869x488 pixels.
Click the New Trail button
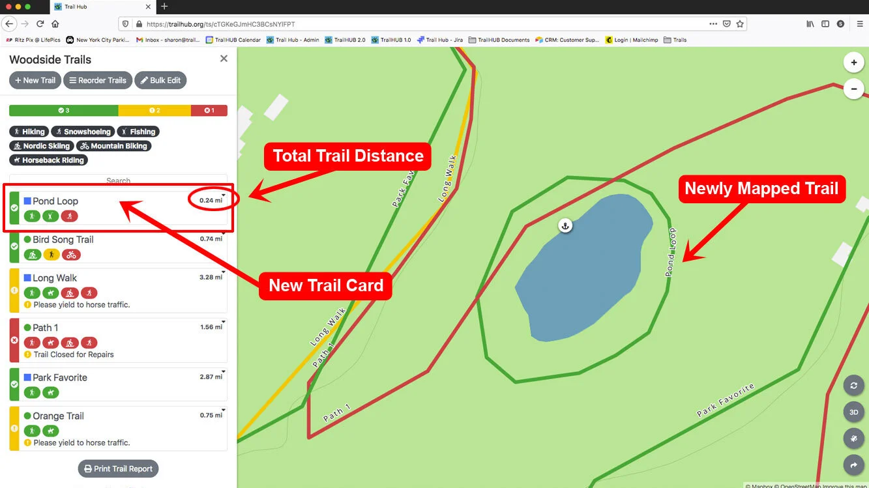[x=35, y=81]
